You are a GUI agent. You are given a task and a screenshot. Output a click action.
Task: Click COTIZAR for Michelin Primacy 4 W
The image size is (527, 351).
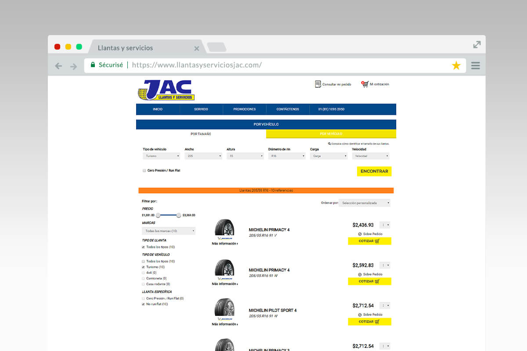point(369,281)
